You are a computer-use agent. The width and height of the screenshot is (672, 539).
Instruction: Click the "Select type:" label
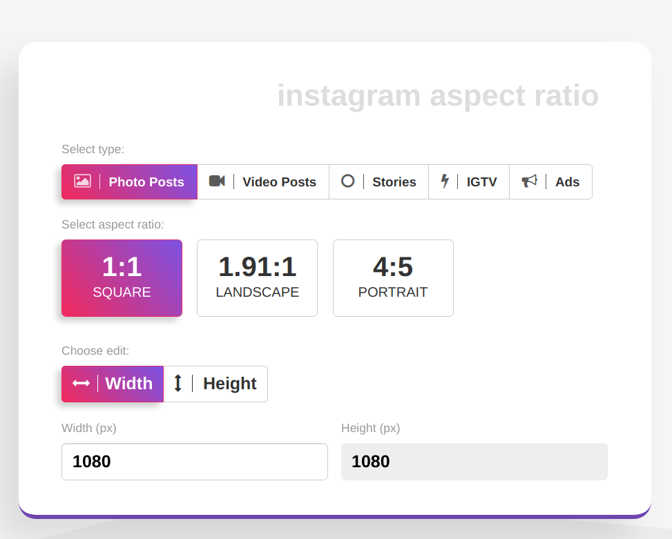pyautogui.click(x=93, y=149)
